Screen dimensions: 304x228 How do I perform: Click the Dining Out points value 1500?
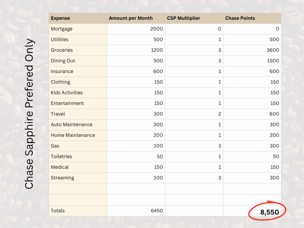point(273,61)
